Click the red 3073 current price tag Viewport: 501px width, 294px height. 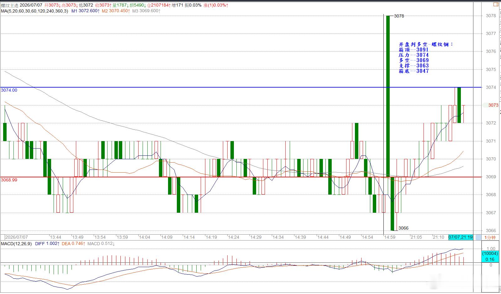click(x=493, y=105)
